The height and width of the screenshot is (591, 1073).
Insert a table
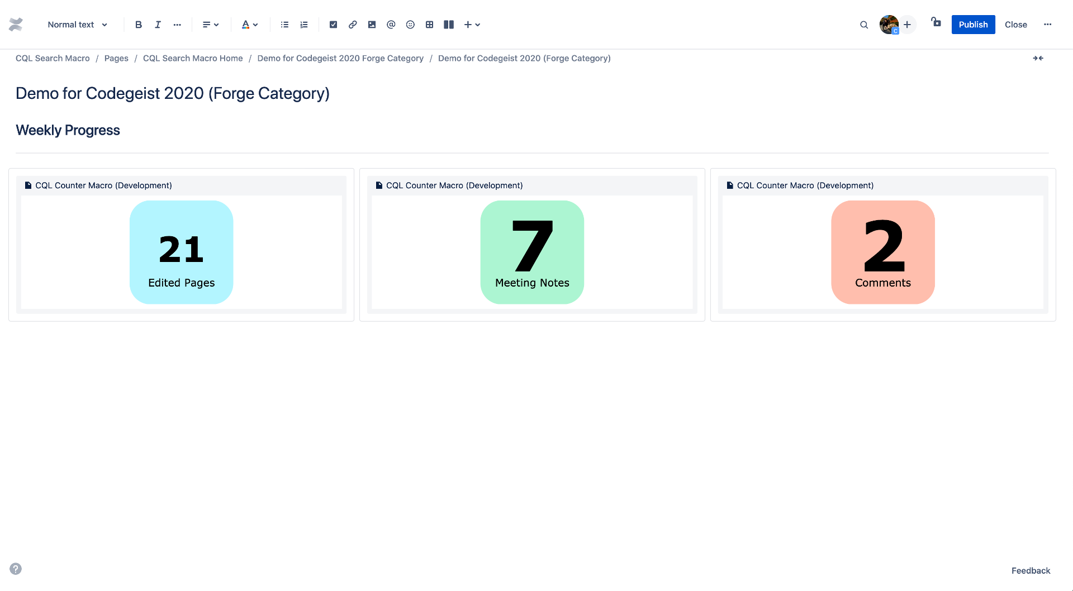429,25
